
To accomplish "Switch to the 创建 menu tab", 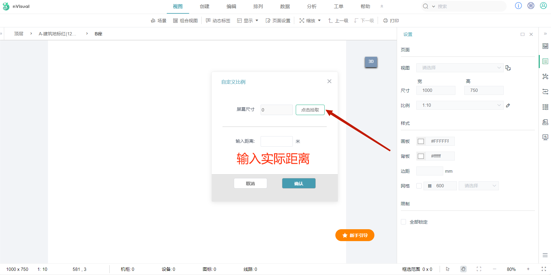I will click(205, 7).
